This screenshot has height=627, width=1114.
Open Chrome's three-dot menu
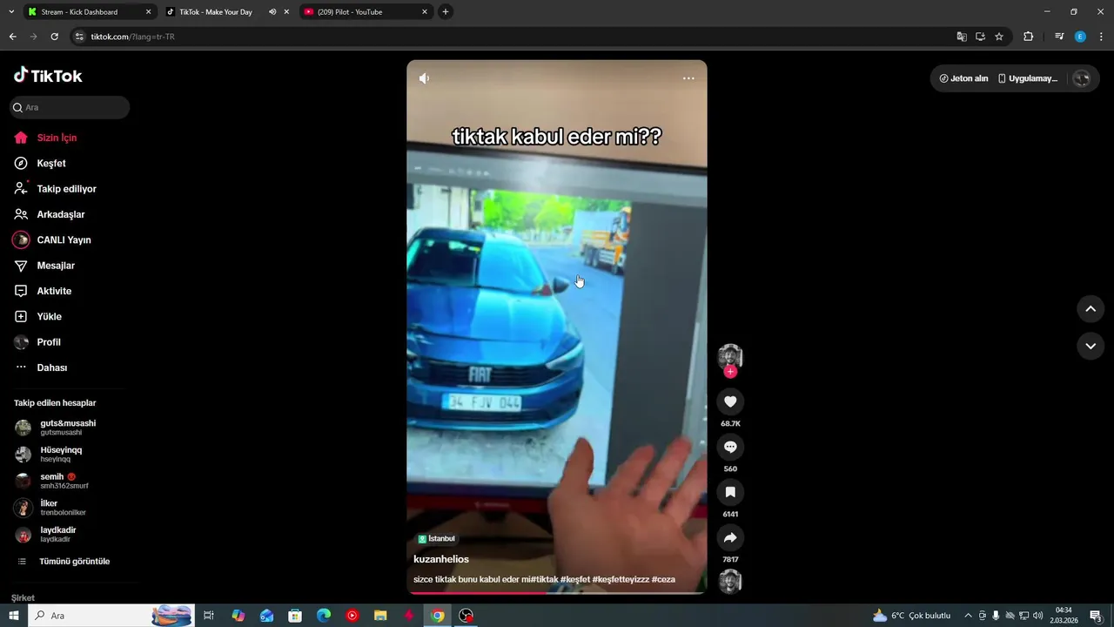[1101, 37]
